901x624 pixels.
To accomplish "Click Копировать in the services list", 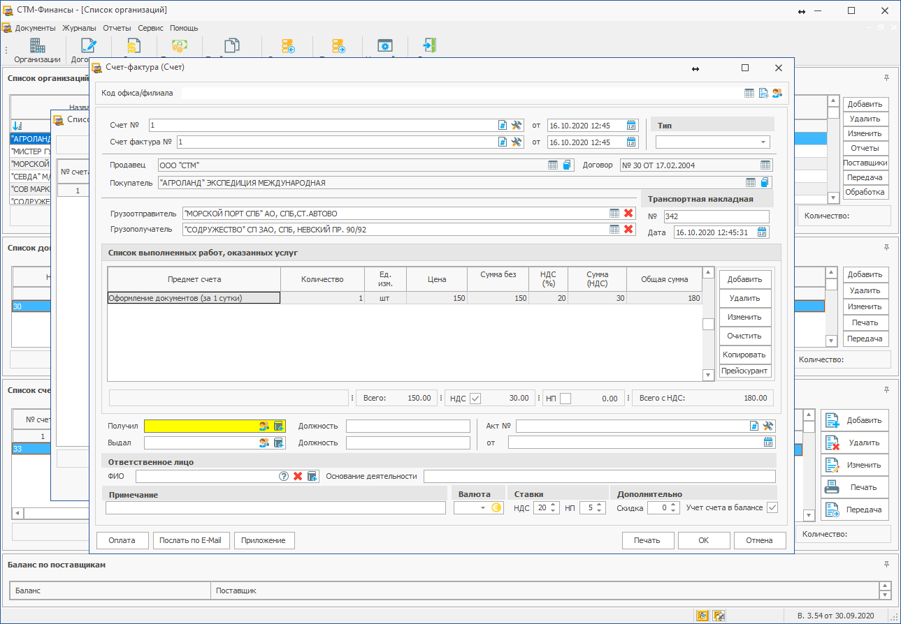I will (745, 355).
